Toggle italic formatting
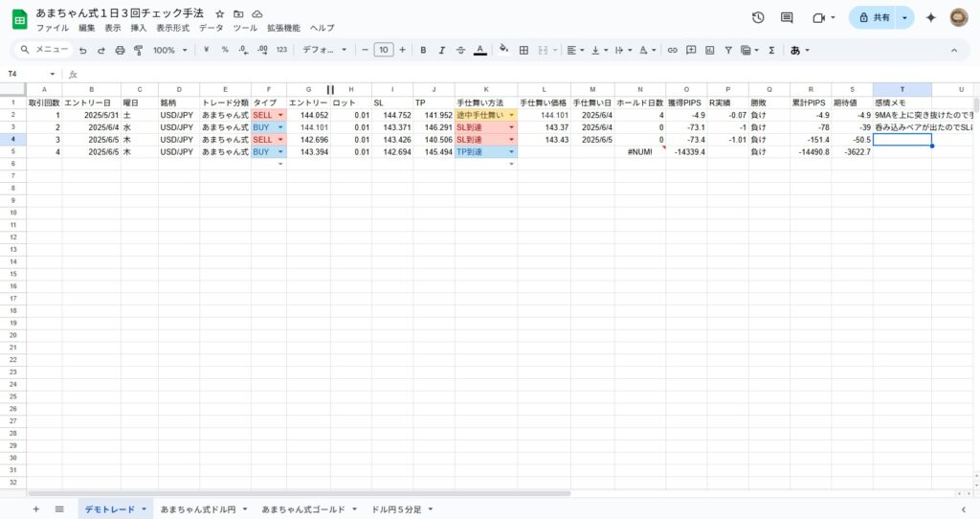 tap(441, 50)
